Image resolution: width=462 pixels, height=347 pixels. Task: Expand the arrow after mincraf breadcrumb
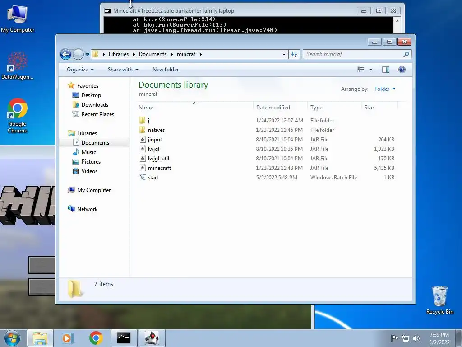point(201,54)
